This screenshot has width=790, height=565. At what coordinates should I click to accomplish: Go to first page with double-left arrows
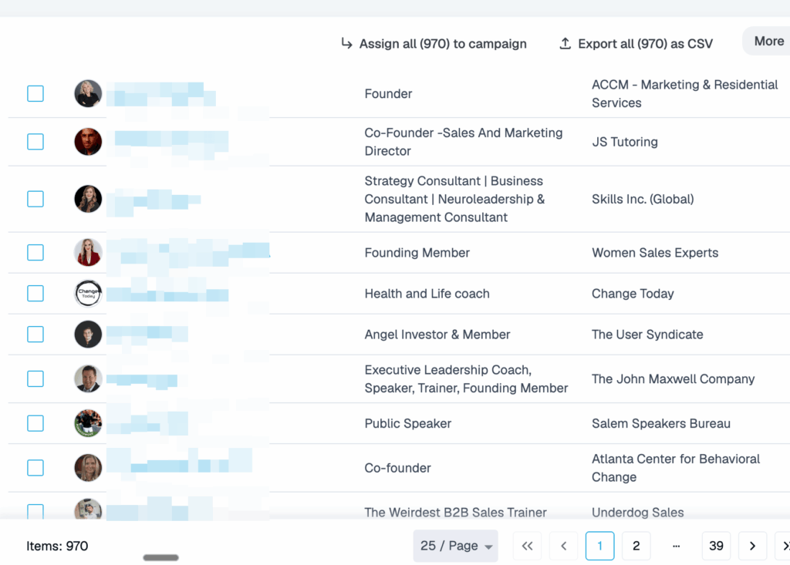coord(527,546)
